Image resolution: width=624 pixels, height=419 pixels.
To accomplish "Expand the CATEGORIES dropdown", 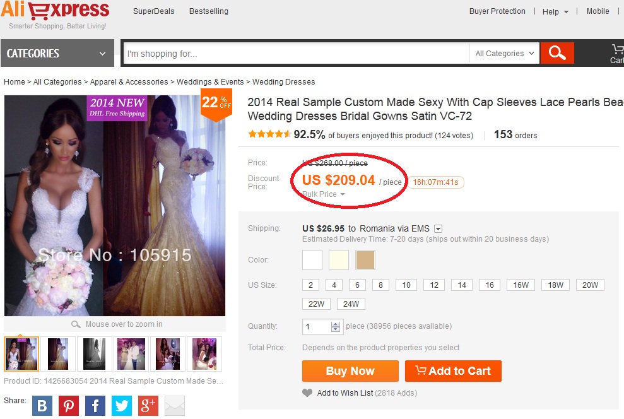I will pos(57,54).
